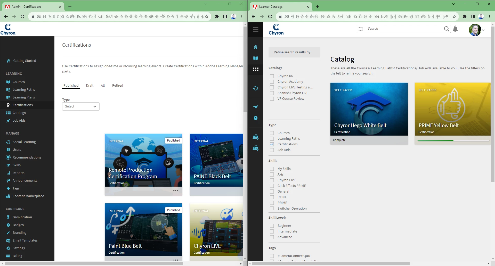Check the Job Aids type filter

[x=272, y=150]
